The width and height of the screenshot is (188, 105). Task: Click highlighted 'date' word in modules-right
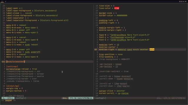152,50
